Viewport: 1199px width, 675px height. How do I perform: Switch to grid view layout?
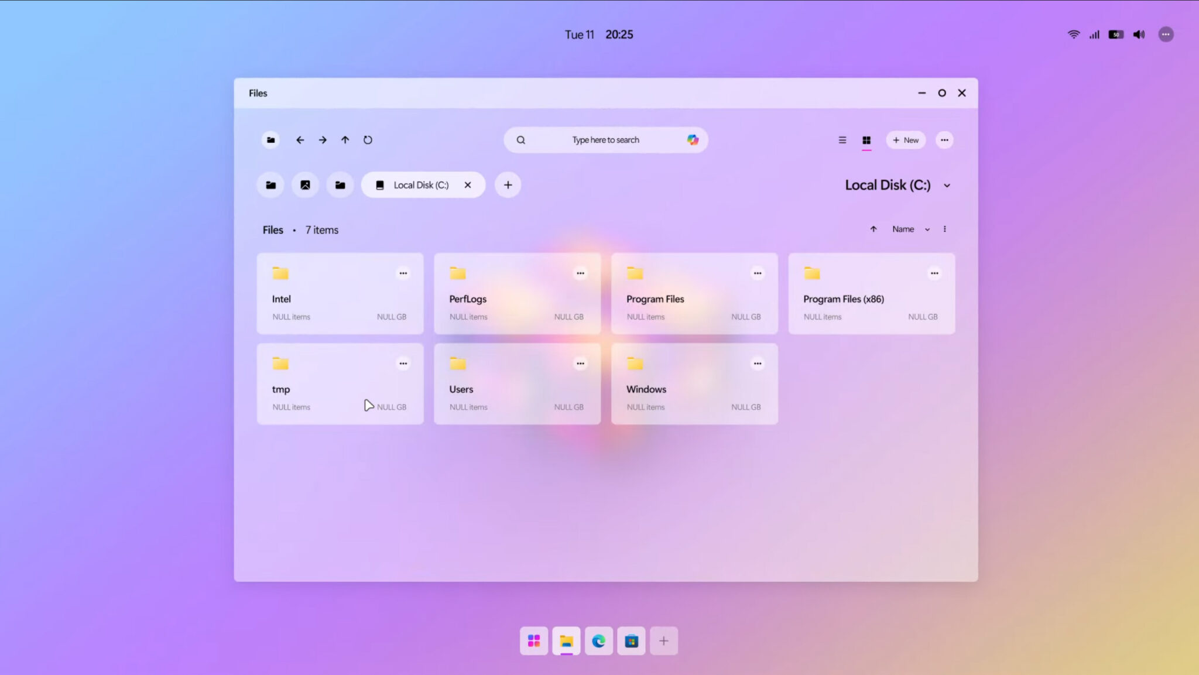point(866,140)
